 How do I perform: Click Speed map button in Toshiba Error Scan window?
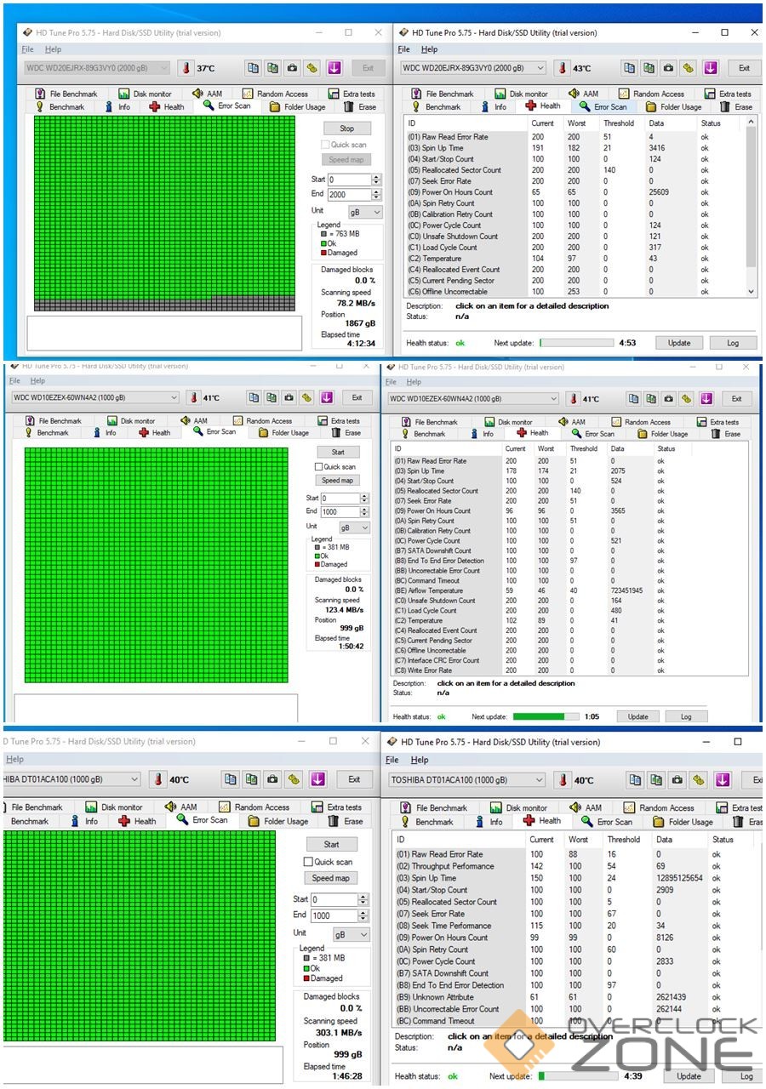pyautogui.click(x=330, y=878)
